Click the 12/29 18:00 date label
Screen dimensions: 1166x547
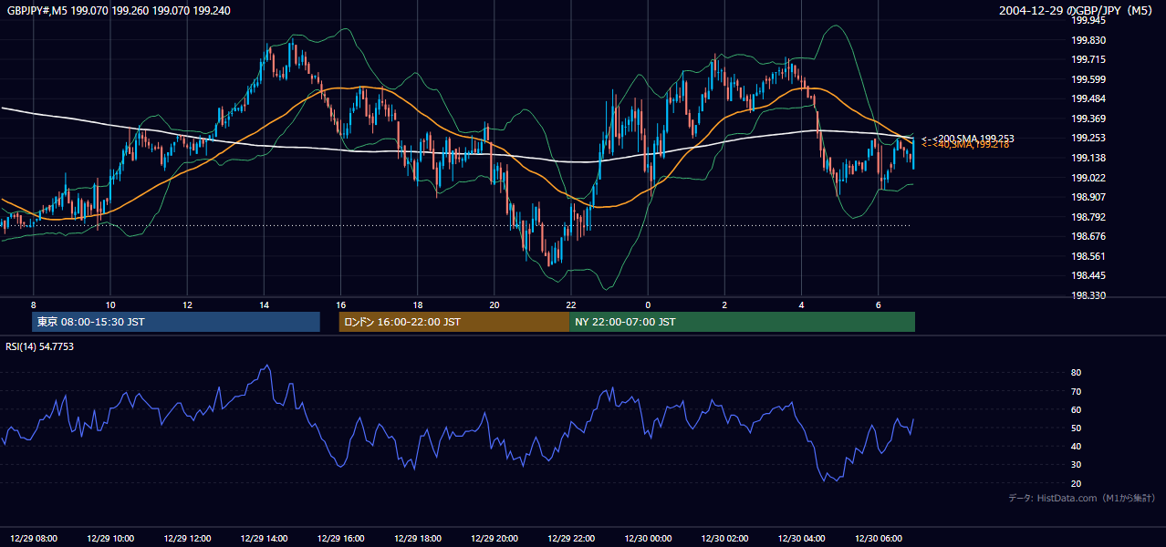[x=417, y=538]
